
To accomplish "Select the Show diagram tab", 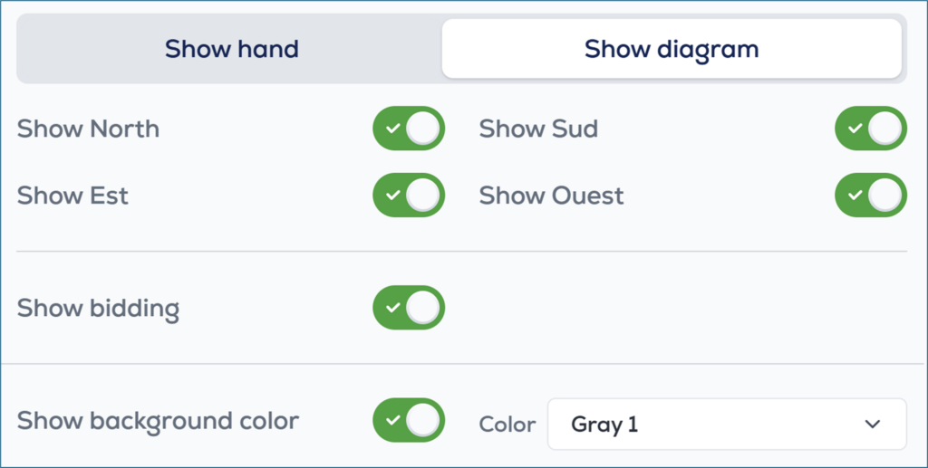I will click(x=671, y=49).
